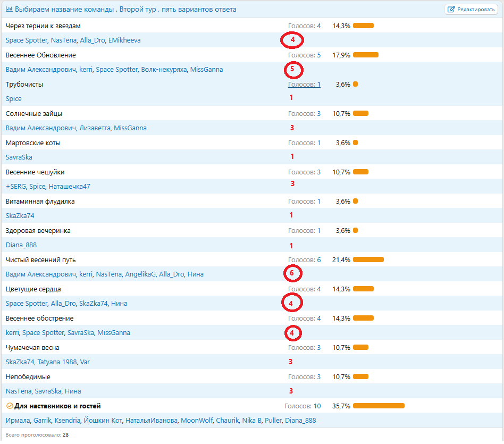Click Голосов: 10 vote count
504x444 pixels.
pos(303,406)
